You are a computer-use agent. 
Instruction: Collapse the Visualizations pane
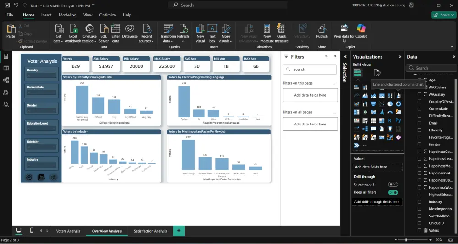[x=400, y=57]
